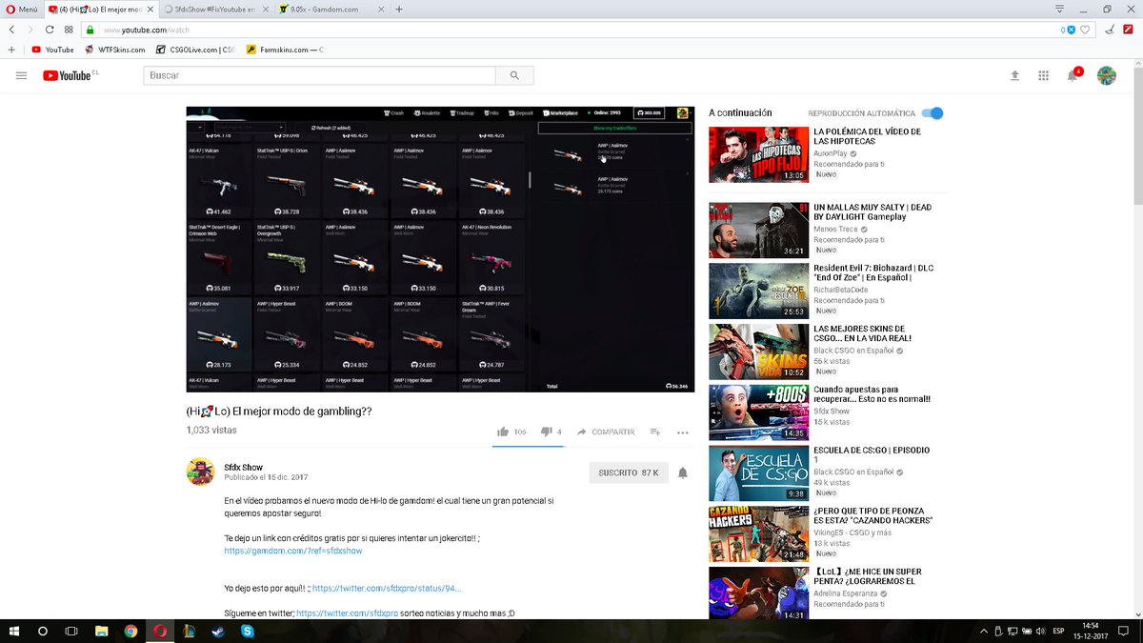1143x643 pixels.
Task: Open Las mejores skins de CSGO video
Action: point(758,352)
